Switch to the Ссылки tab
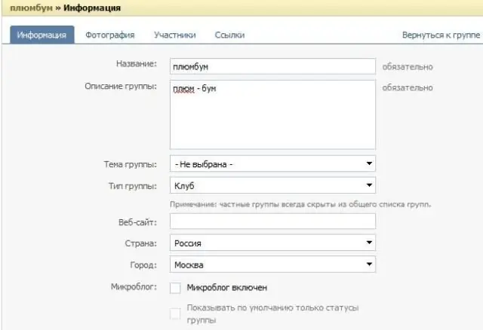The image size is (483, 330). click(x=229, y=35)
